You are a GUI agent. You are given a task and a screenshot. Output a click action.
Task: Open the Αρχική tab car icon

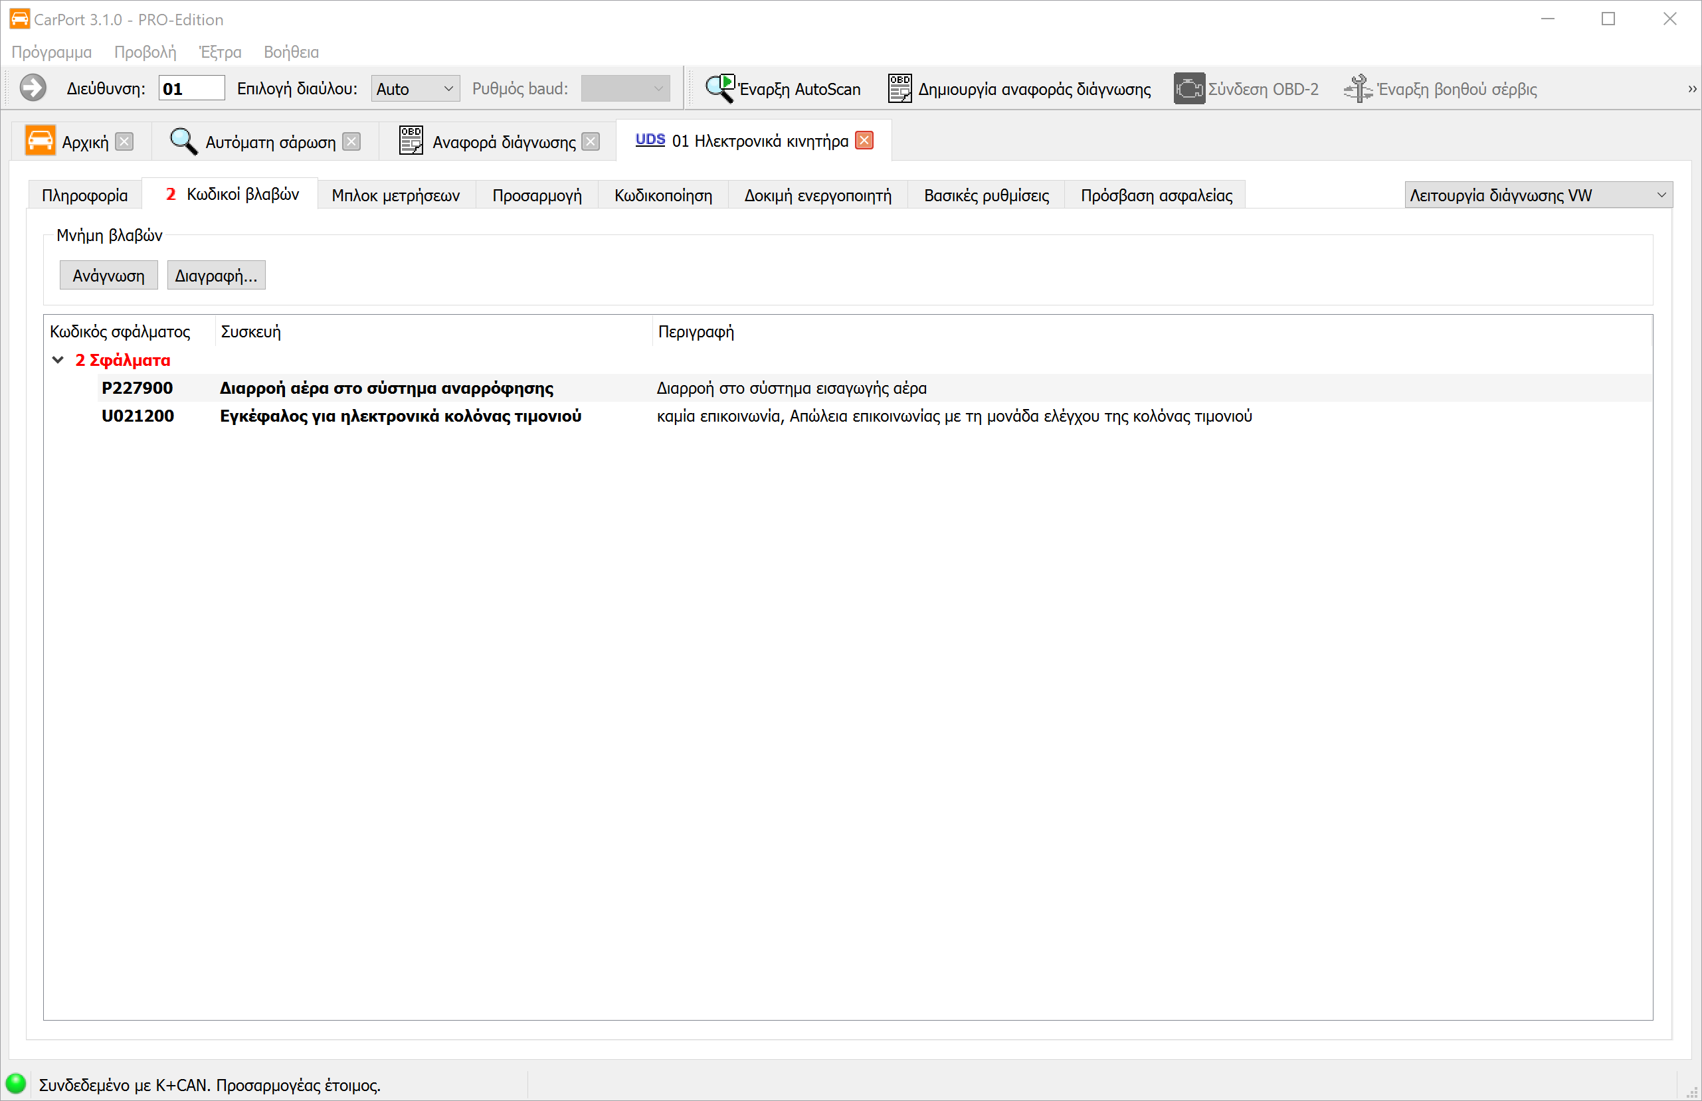pyautogui.click(x=40, y=141)
